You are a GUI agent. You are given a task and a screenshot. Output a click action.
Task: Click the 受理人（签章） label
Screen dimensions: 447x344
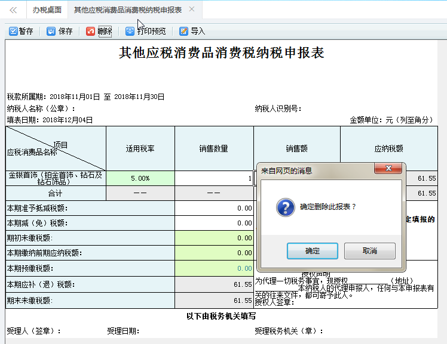[33, 331]
